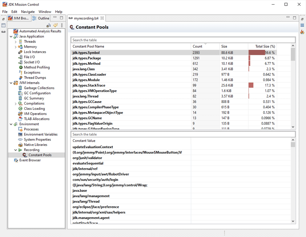Click the Method Profiling icon
306x237 pixels.
[x=21, y=67]
